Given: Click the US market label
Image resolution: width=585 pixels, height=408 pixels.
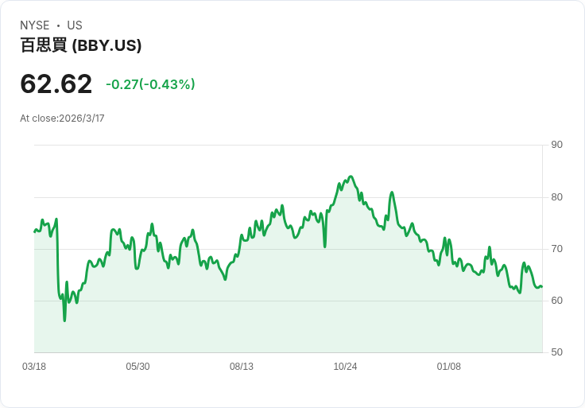Looking at the screenshot, I should point(75,25).
